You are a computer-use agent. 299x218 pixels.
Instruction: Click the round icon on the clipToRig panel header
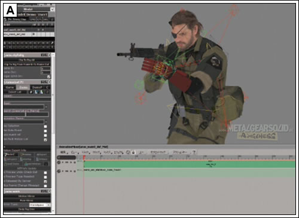point(50,55)
